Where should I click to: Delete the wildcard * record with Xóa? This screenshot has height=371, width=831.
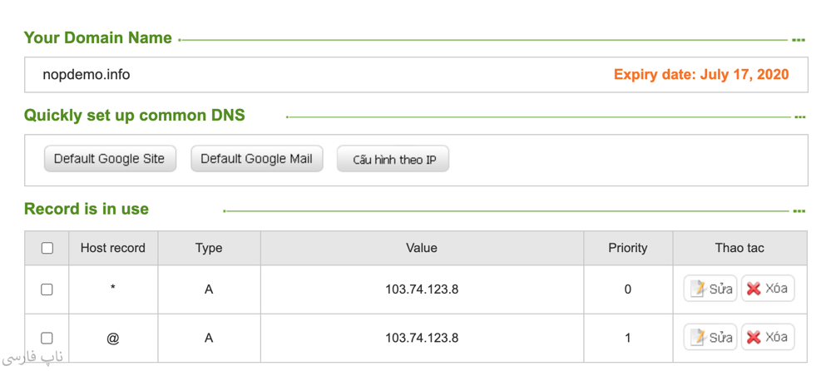[x=767, y=289]
